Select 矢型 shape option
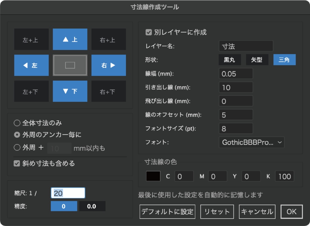This screenshot has height=226, width=310. coord(257,60)
